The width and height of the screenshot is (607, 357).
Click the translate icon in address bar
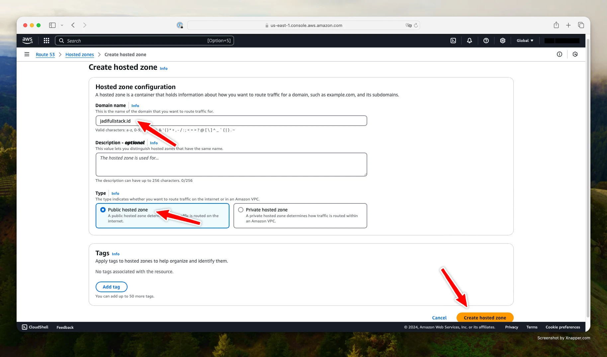tap(408, 25)
